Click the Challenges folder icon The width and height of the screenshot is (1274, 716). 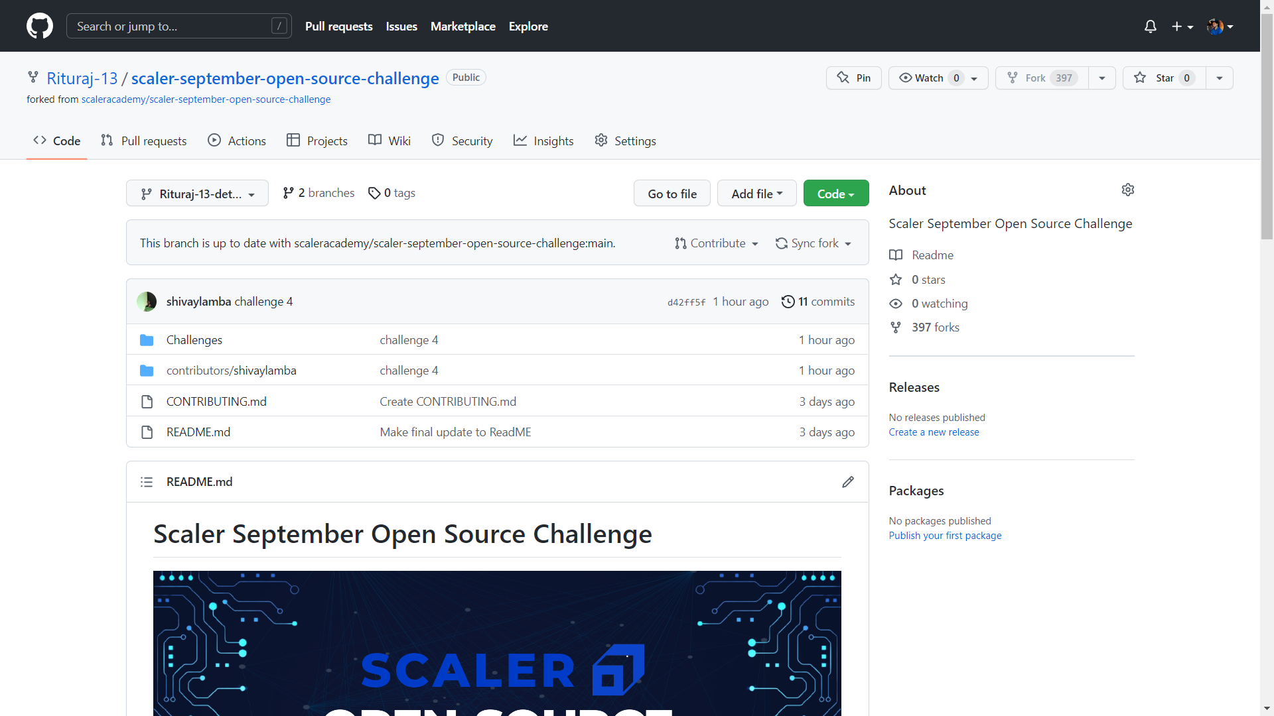point(147,340)
